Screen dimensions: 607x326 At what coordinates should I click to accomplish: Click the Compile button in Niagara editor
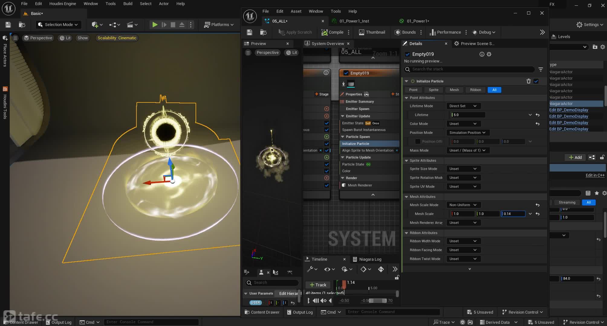click(333, 32)
